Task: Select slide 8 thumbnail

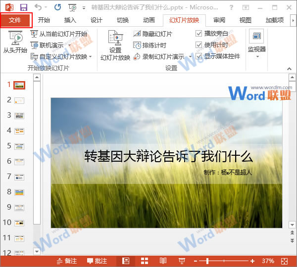Action: (x=19, y=192)
